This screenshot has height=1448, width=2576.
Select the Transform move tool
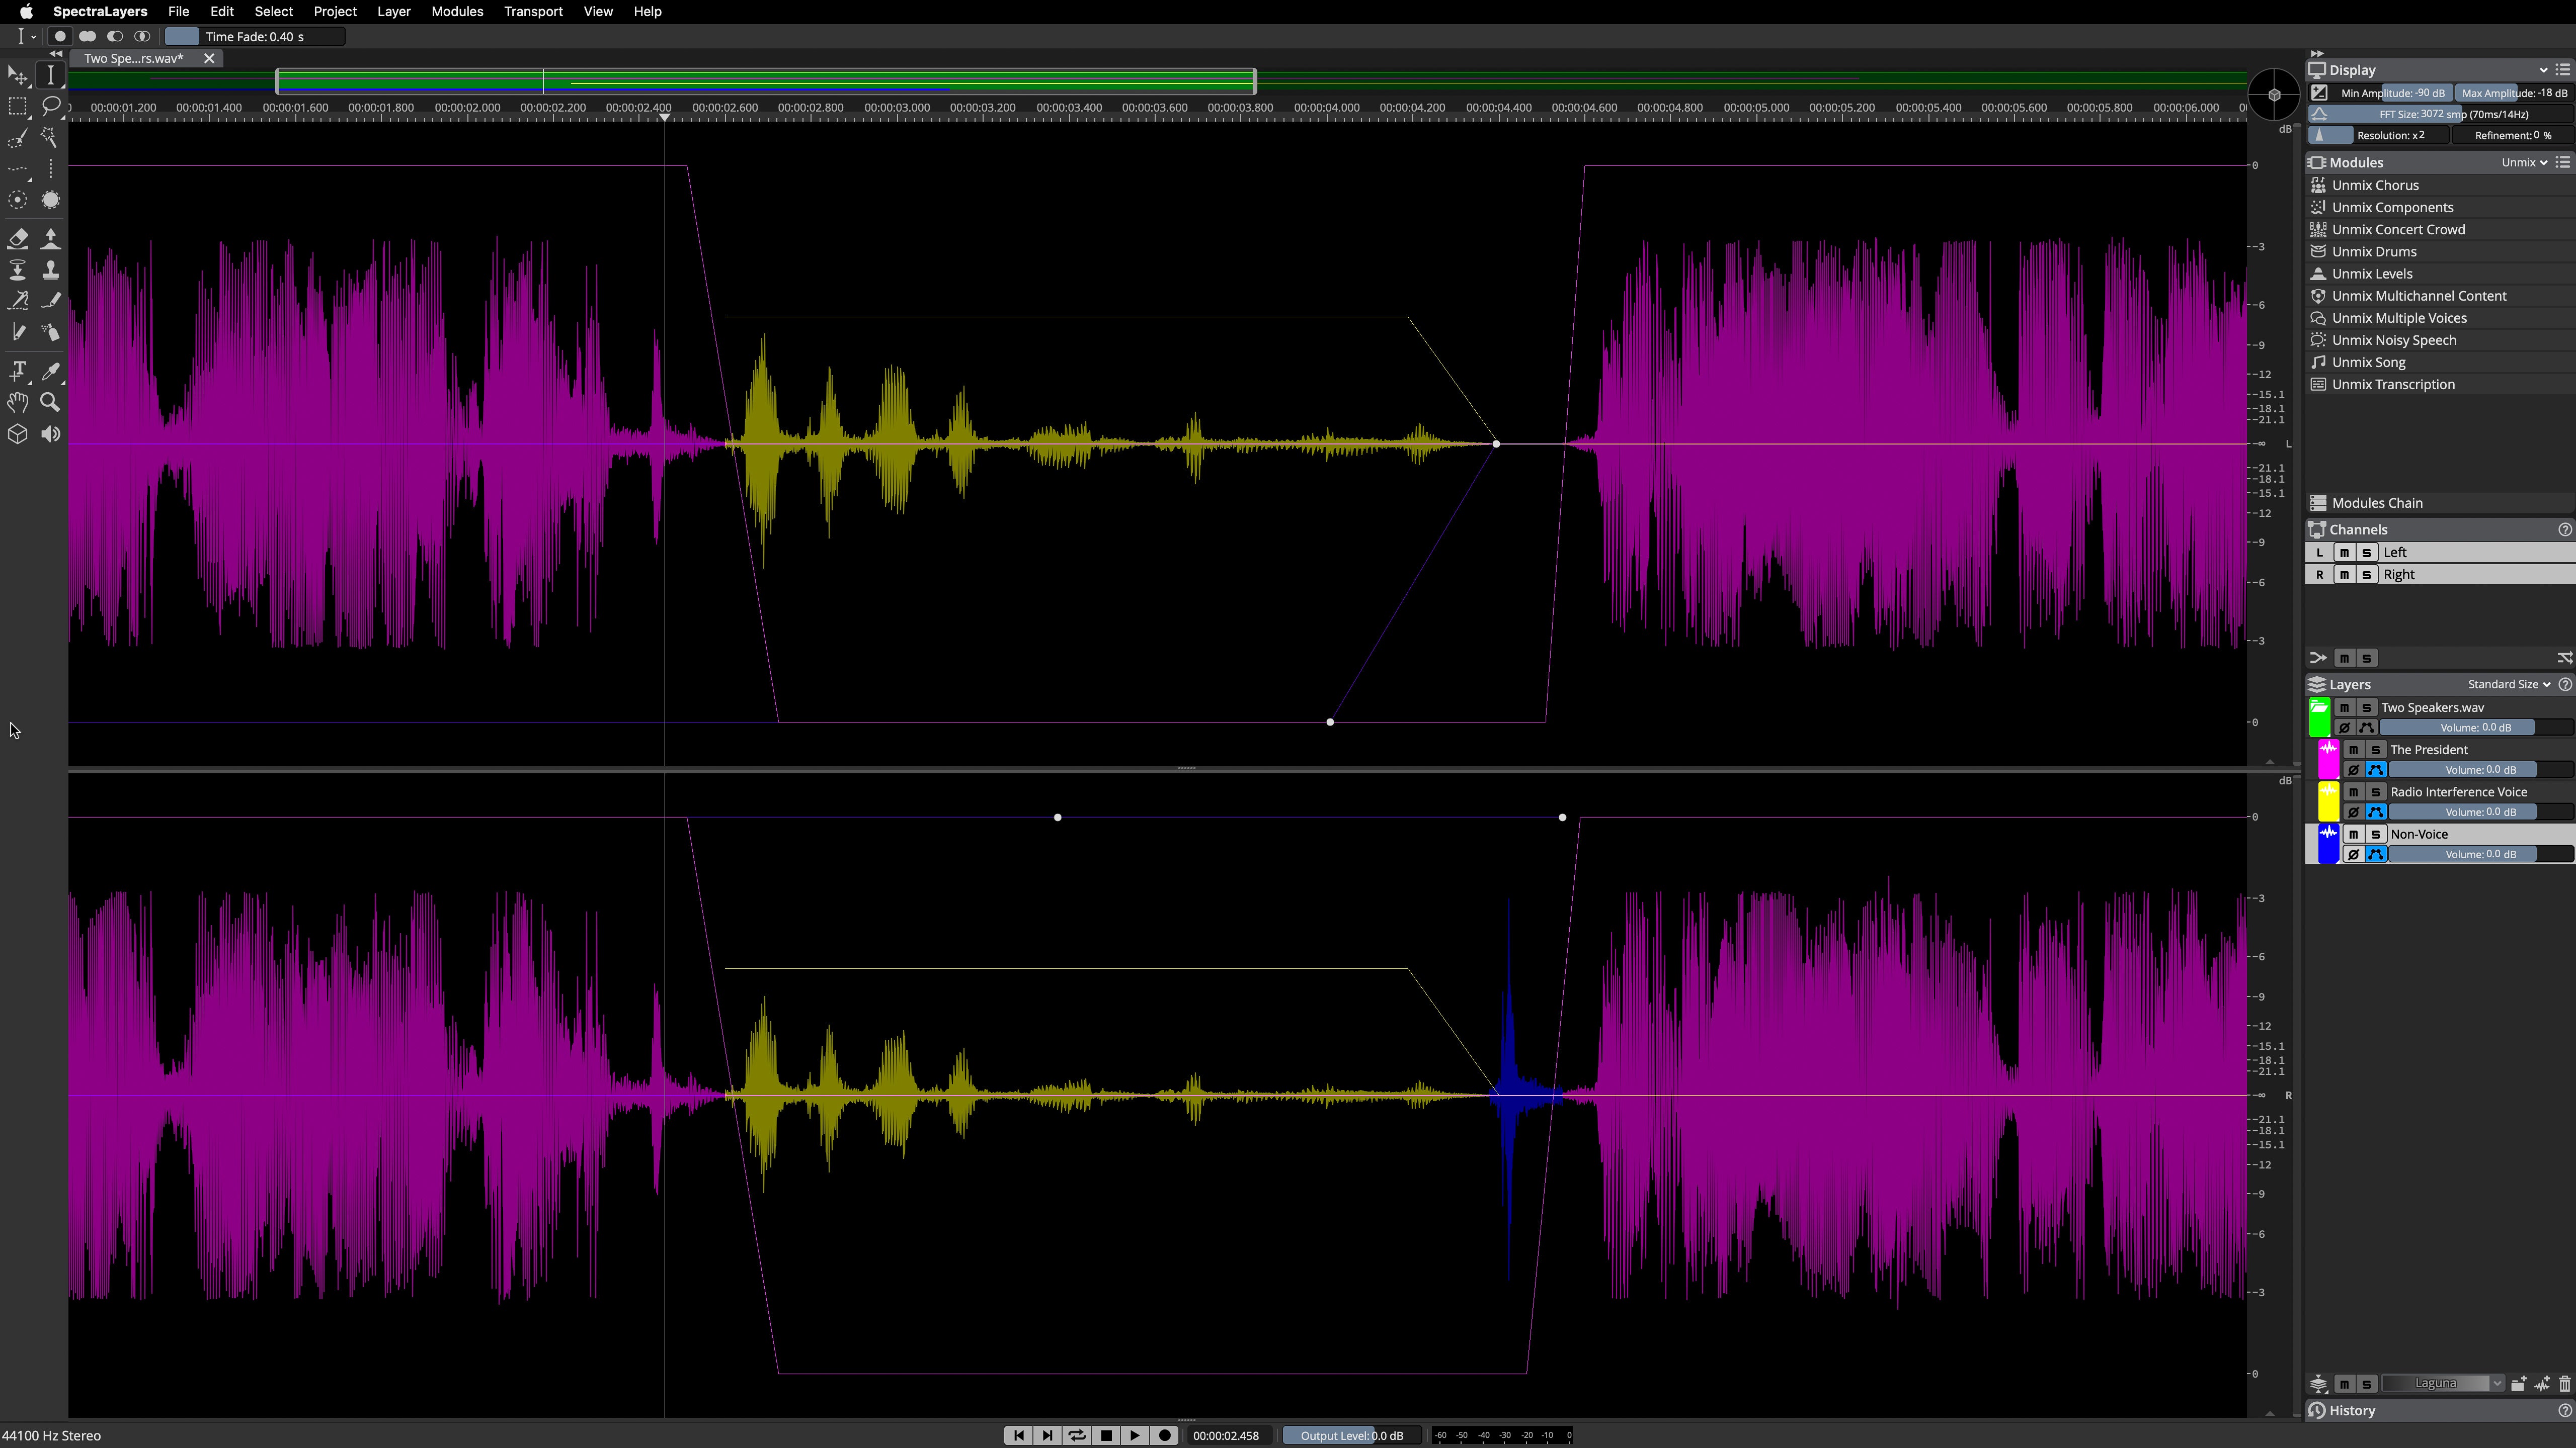pos(17,75)
